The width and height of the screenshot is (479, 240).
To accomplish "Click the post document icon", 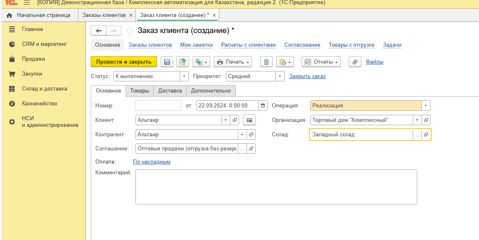I will 182,62.
